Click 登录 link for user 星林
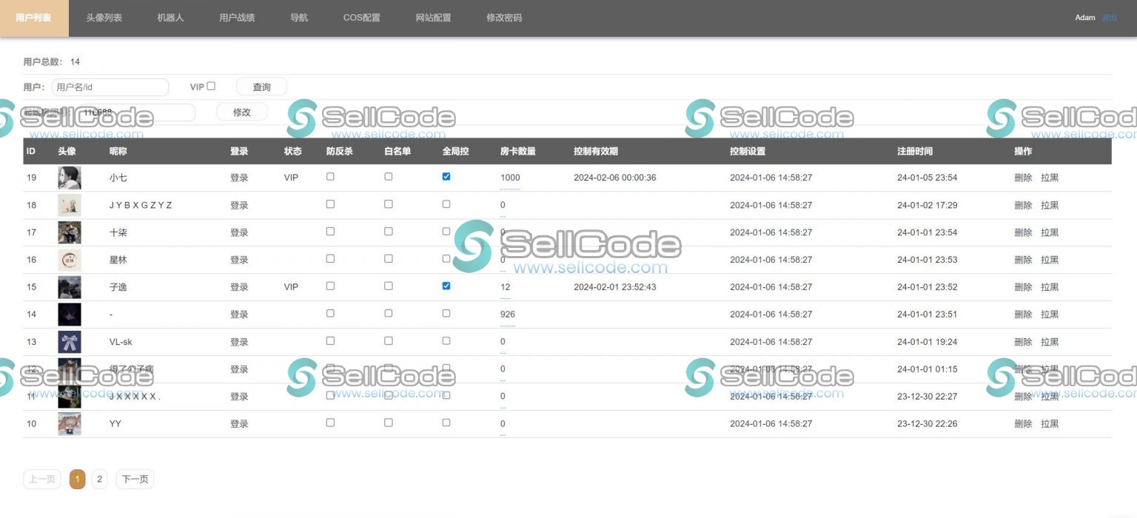The height and width of the screenshot is (518, 1137). click(x=239, y=260)
